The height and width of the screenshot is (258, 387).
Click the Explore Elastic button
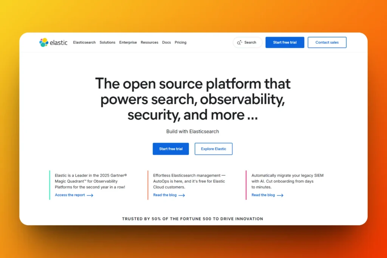pos(214,149)
